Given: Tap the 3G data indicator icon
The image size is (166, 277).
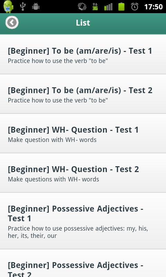Looking at the screenshot, I should point(95,7).
